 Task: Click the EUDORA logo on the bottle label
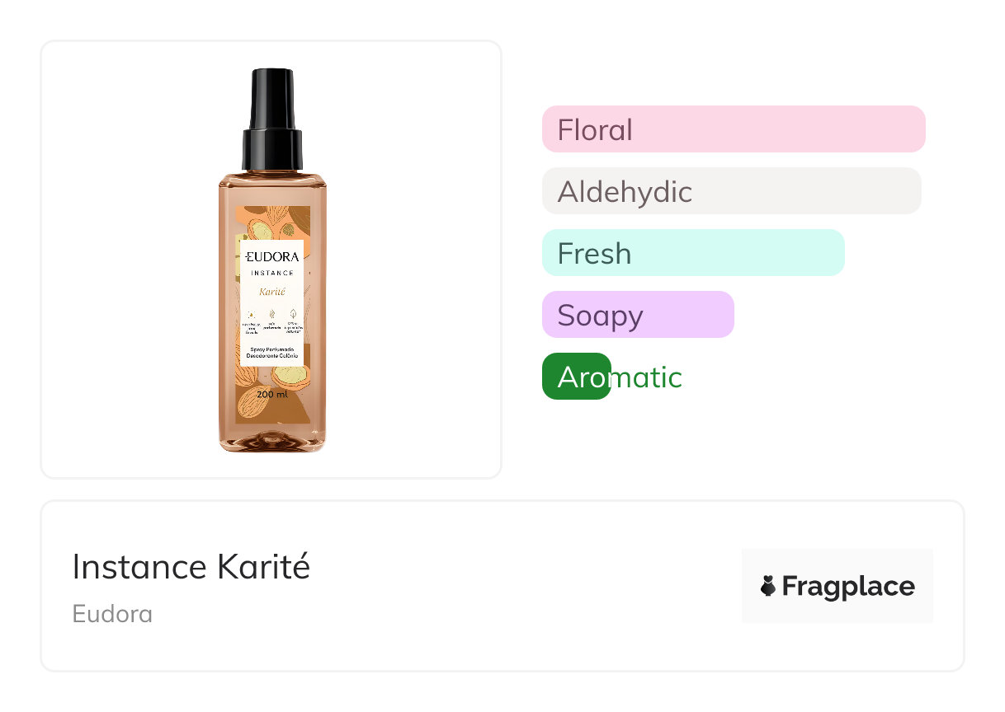pos(271,257)
